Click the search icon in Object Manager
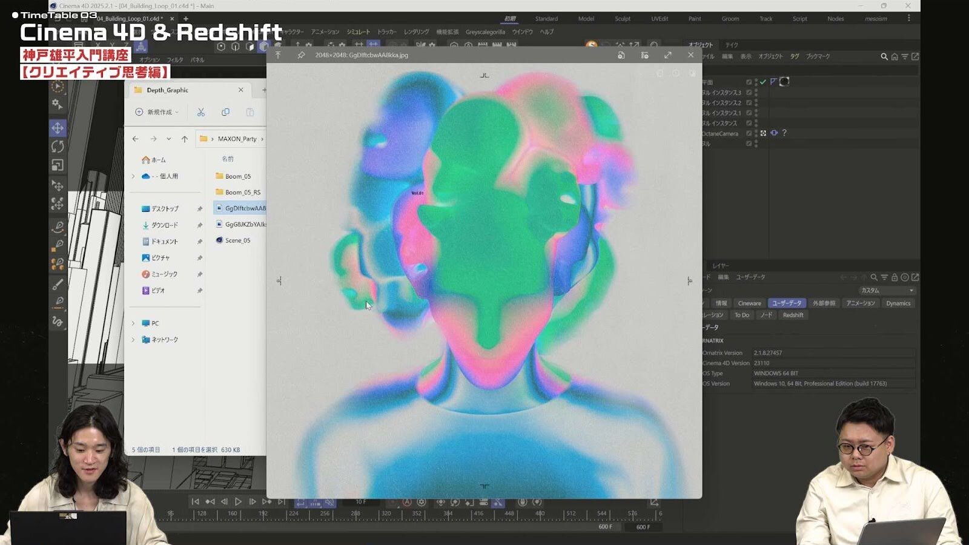The image size is (969, 545). (884, 56)
